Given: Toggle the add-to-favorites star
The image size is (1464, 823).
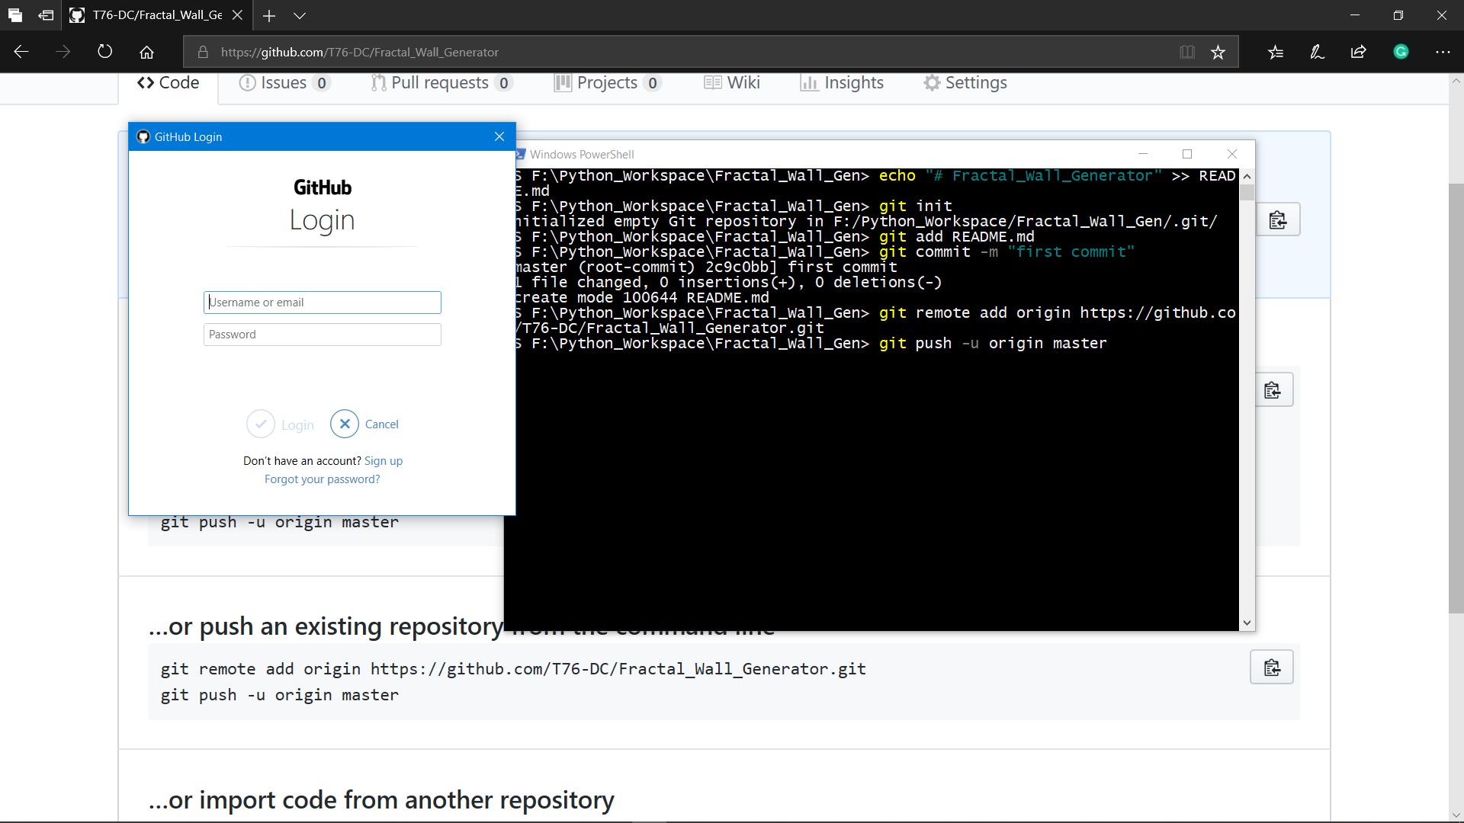Looking at the screenshot, I should [1218, 51].
